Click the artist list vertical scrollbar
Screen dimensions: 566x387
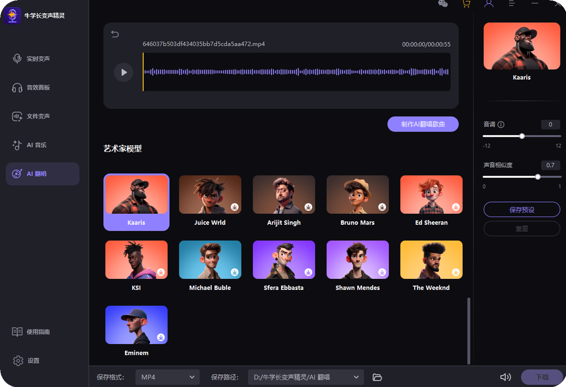(468, 330)
